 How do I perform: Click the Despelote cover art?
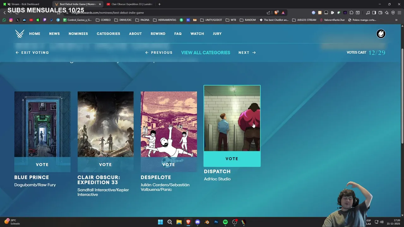169,124
